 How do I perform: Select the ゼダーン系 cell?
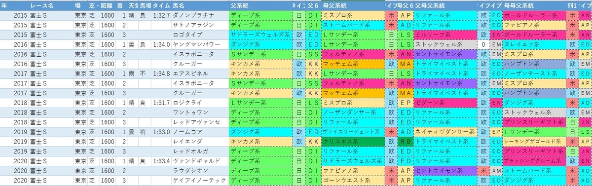[x=445, y=102]
